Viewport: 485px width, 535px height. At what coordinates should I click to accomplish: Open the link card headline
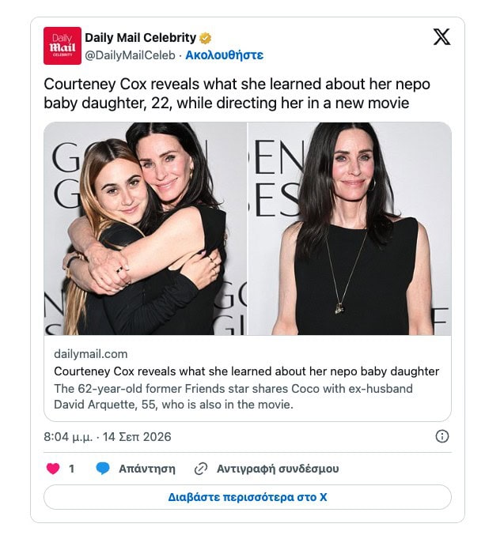click(x=247, y=371)
